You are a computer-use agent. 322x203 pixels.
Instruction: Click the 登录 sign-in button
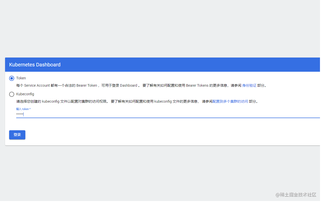coord(17,135)
